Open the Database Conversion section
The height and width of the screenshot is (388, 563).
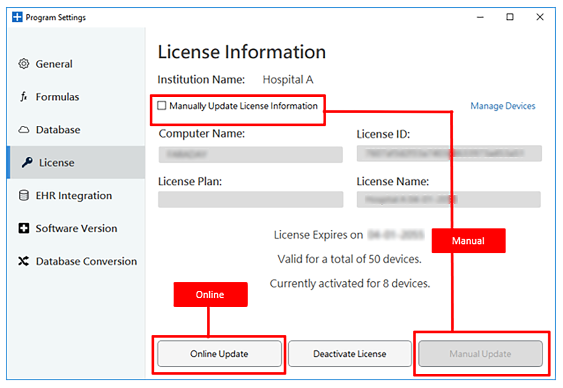76,261
